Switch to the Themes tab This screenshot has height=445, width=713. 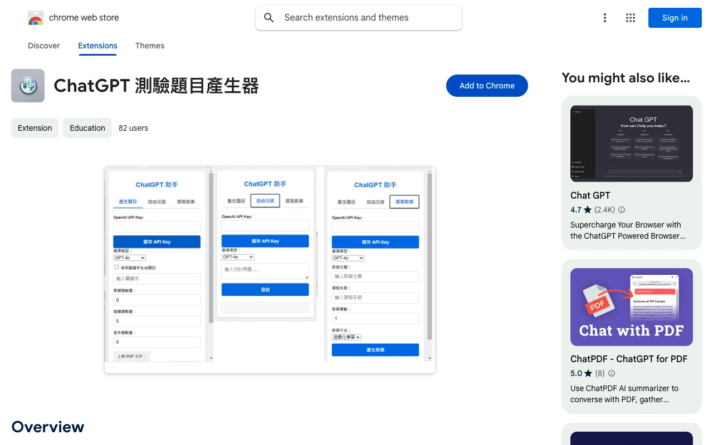point(149,46)
